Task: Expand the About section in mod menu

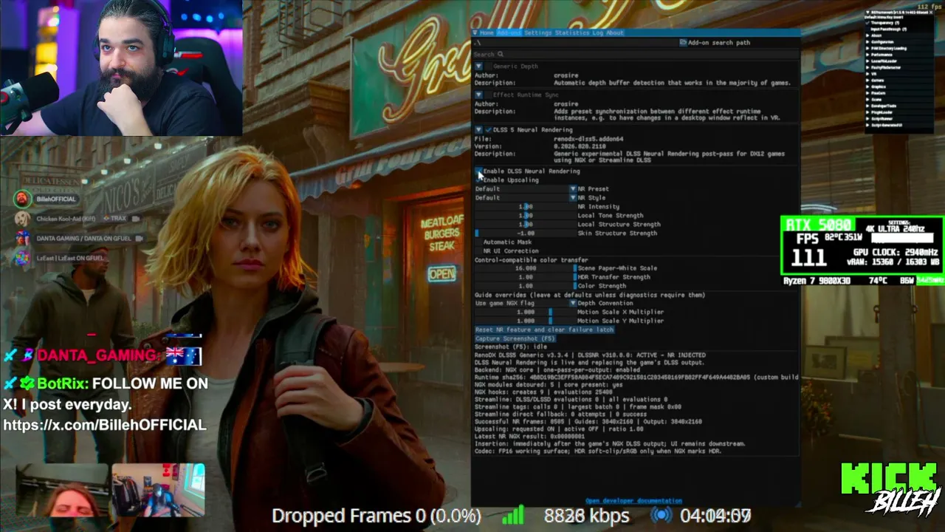Action: click(x=876, y=35)
